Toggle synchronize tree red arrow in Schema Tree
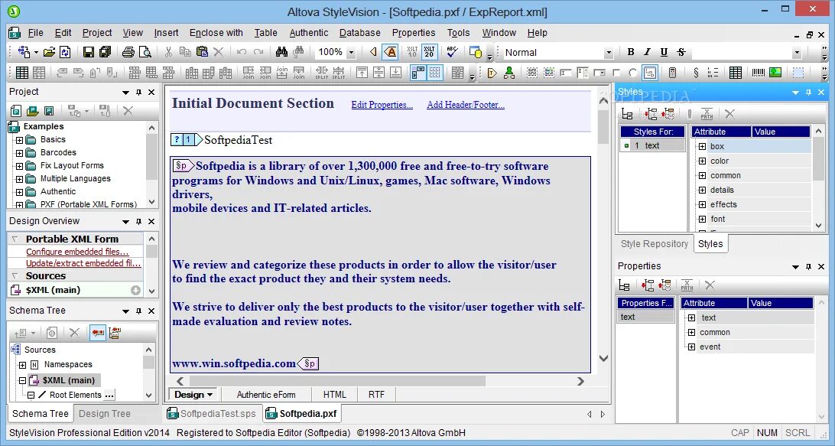This screenshot has width=835, height=446. [97, 333]
